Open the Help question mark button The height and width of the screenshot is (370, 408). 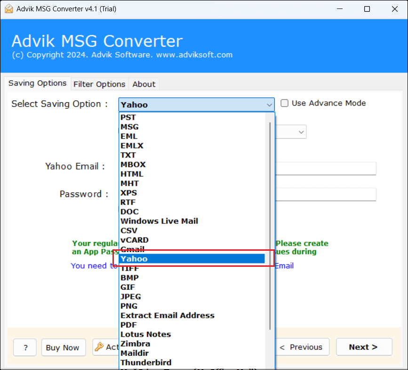(x=24, y=347)
